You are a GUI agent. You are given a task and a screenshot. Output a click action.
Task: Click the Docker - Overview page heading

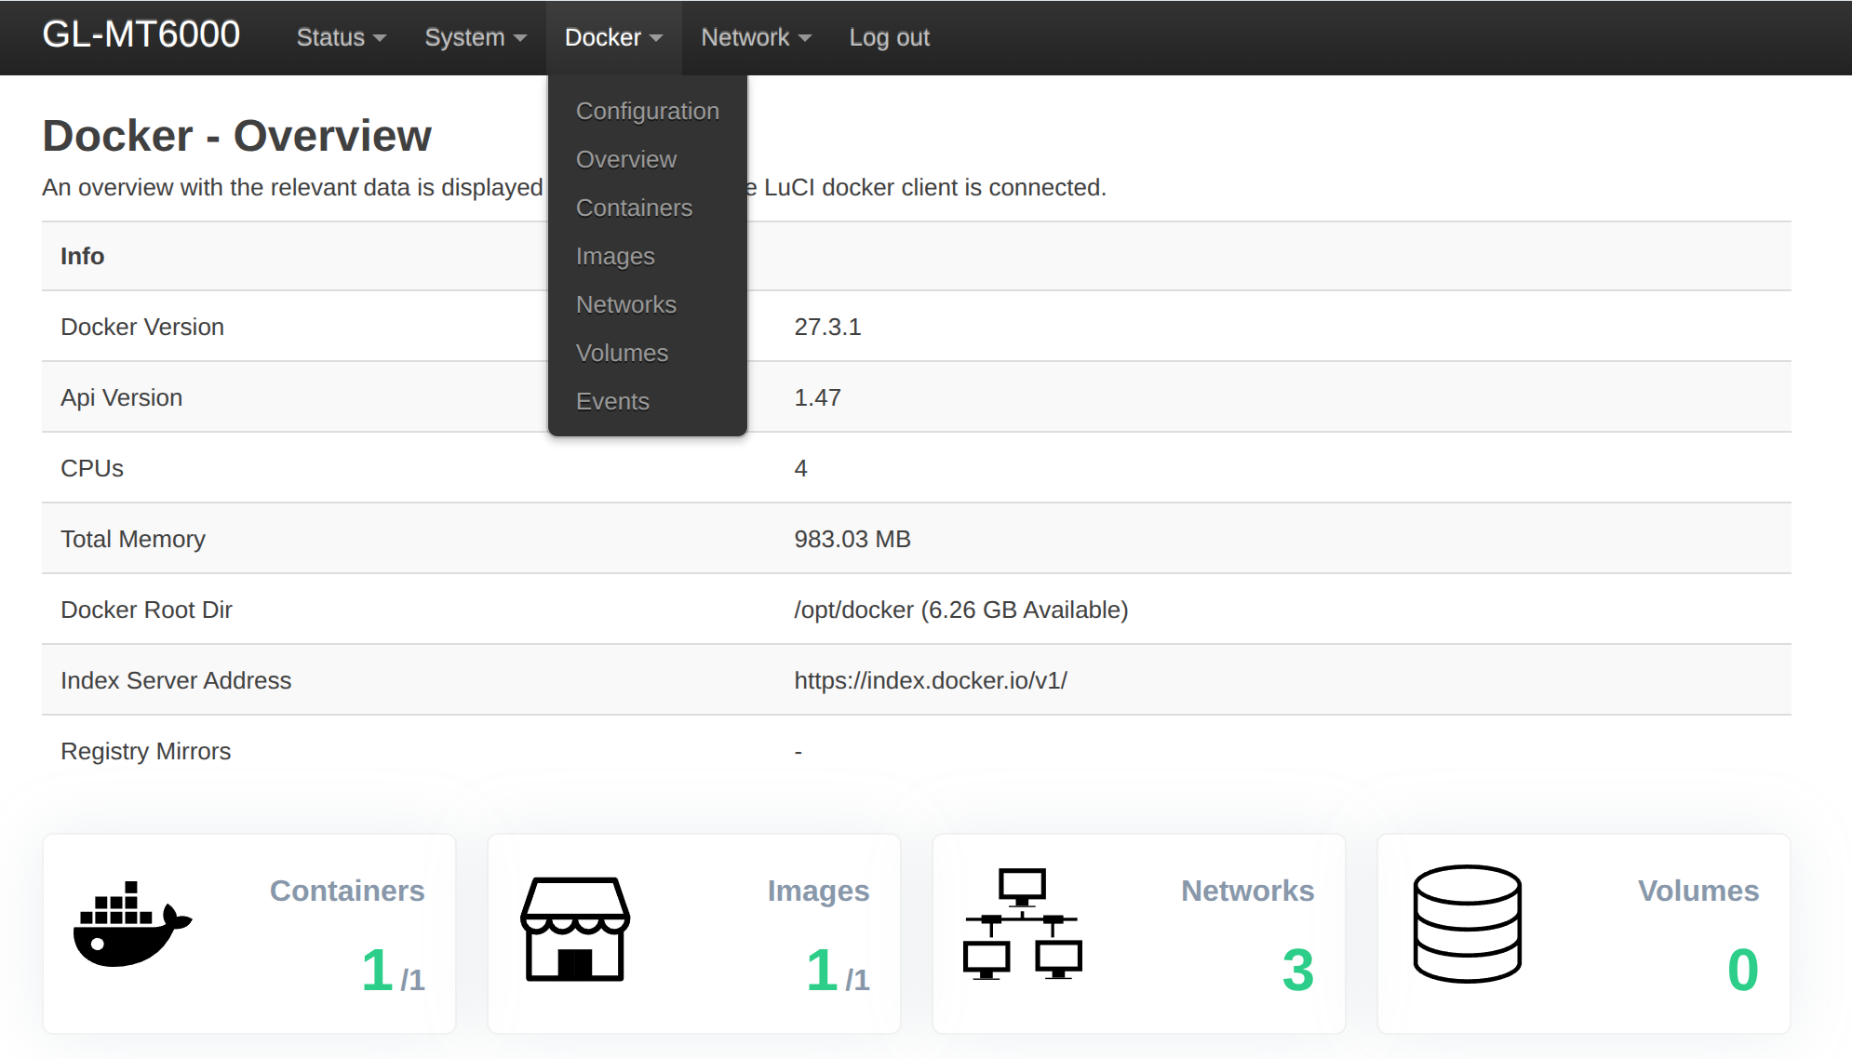click(x=236, y=136)
